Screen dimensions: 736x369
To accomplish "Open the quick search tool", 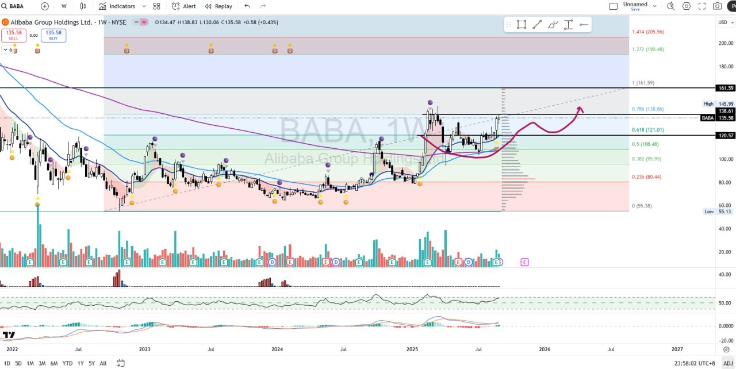I will pos(671,6).
